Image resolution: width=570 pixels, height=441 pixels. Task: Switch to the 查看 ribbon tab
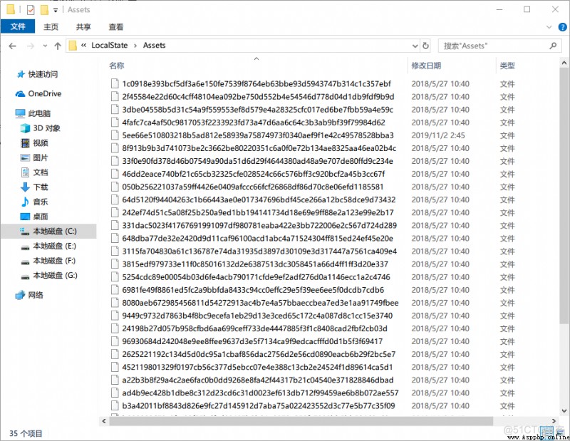[116, 27]
